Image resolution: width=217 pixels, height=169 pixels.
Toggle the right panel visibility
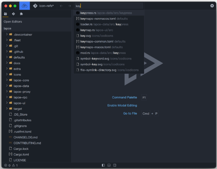(115, 165)
